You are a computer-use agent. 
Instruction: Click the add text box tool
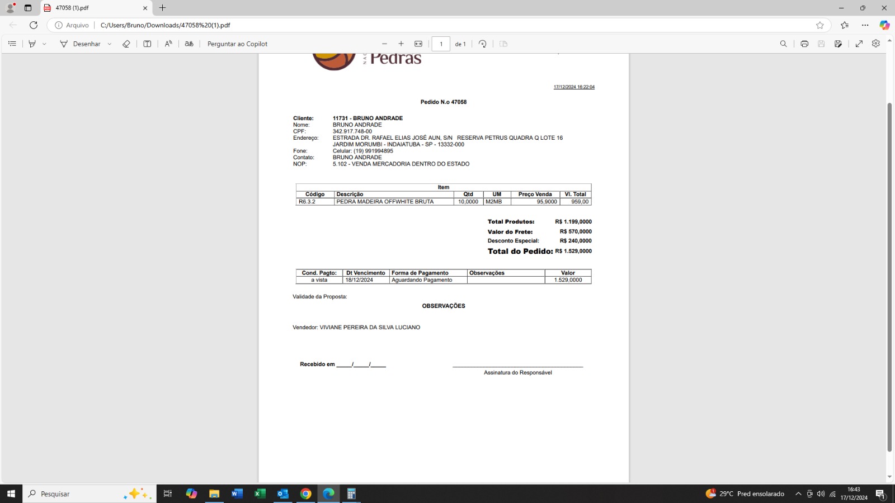point(147,44)
